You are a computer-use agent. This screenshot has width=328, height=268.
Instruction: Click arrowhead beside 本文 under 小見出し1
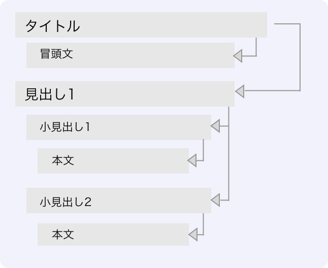coord(192,161)
